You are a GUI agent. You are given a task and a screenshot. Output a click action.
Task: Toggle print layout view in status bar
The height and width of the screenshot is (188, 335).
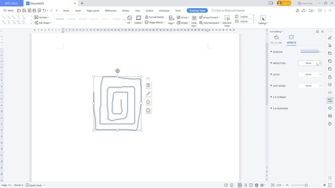[x=240, y=185]
